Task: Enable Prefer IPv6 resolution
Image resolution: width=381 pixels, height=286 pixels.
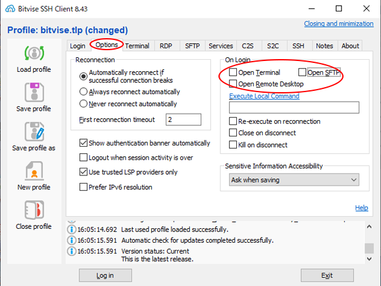Action: 83,187
